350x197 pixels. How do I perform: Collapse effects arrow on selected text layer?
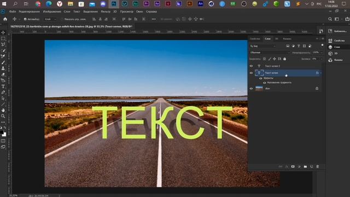[321, 73]
